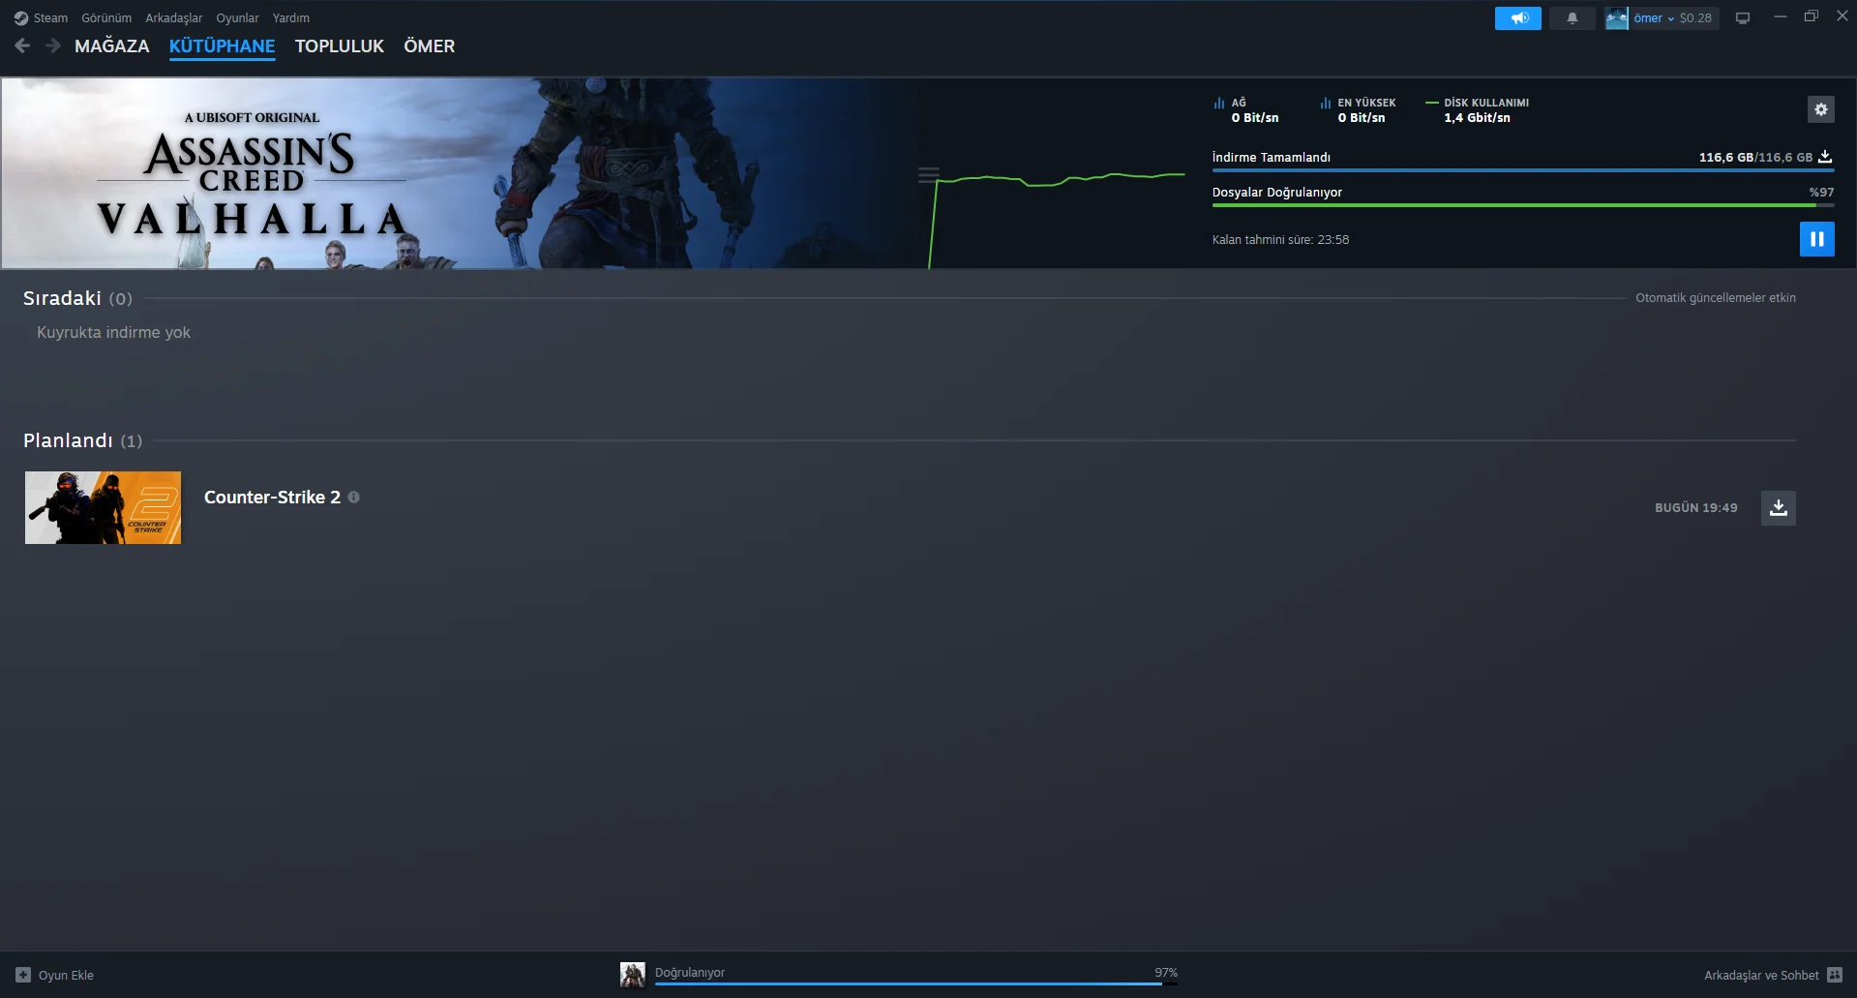The image size is (1857, 998).
Task: Click the Kuyrukta indirme yok message
Action: pyautogui.click(x=113, y=332)
